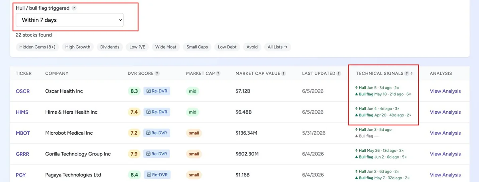The width and height of the screenshot is (479, 182).
Task: View Analysis for PGY row
Action: click(445, 175)
